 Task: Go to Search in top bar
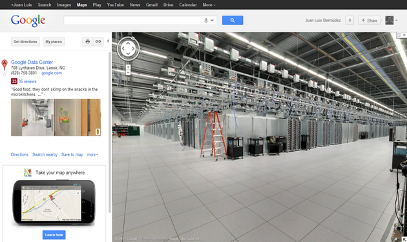[45, 5]
